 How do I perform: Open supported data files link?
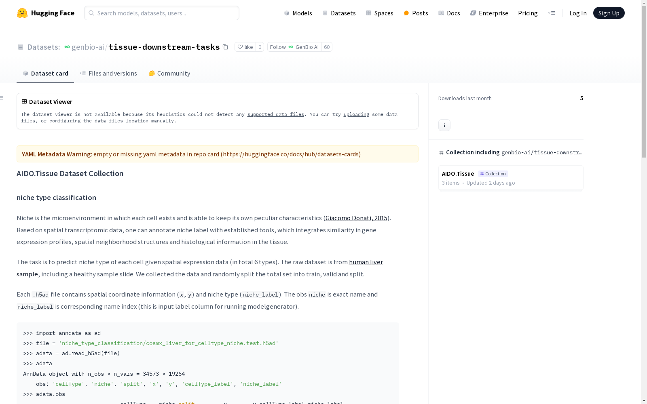(x=276, y=115)
